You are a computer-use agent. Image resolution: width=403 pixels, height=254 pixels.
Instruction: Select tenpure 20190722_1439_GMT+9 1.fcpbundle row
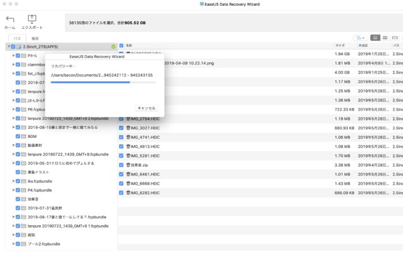tap(61, 226)
